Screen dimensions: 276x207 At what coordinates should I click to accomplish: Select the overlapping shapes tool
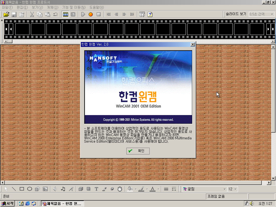[x=37, y=189]
